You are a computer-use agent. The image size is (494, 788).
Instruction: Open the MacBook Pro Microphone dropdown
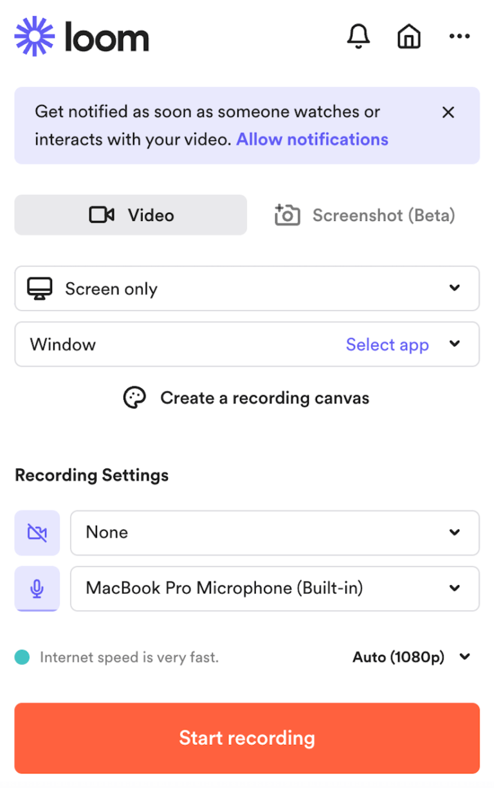[x=275, y=588]
